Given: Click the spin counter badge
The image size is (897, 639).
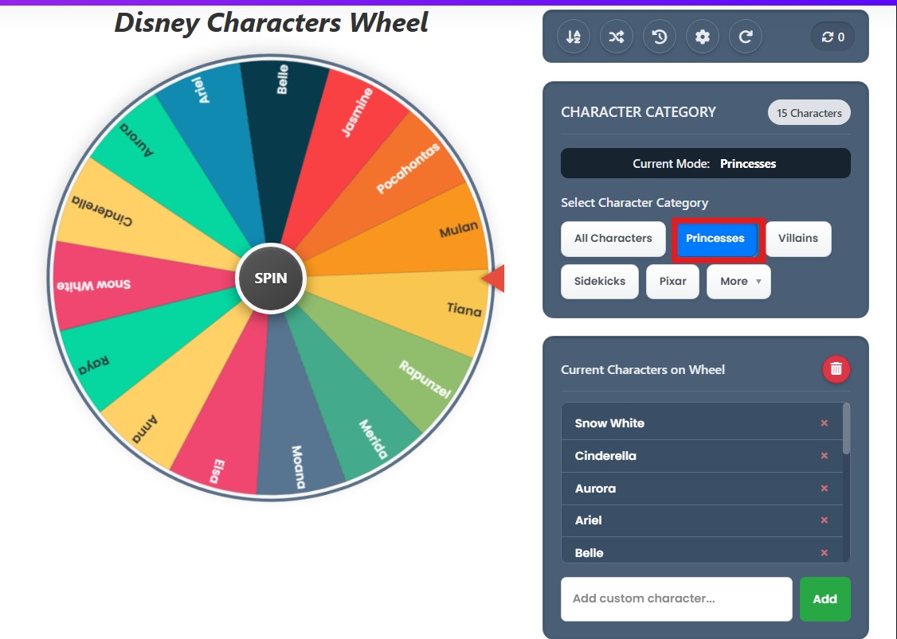Looking at the screenshot, I should pyautogui.click(x=832, y=37).
